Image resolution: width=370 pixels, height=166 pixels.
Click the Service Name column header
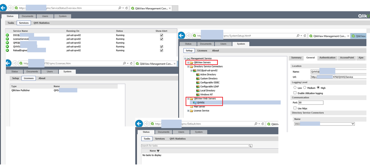pos(20,31)
